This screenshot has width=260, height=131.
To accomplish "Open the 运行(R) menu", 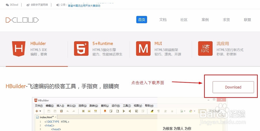I will point(116,105).
